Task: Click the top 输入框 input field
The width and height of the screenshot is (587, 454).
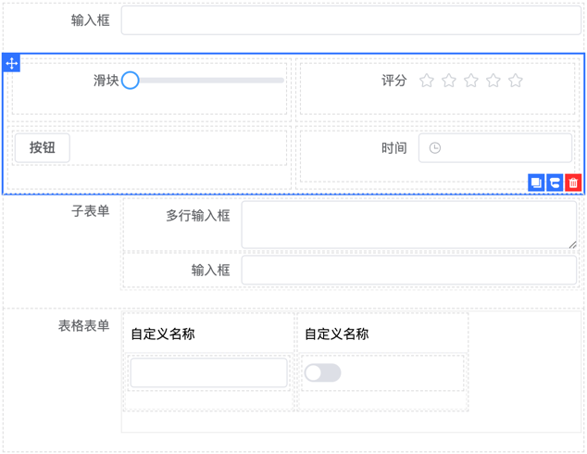Action: tap(351, 20)
